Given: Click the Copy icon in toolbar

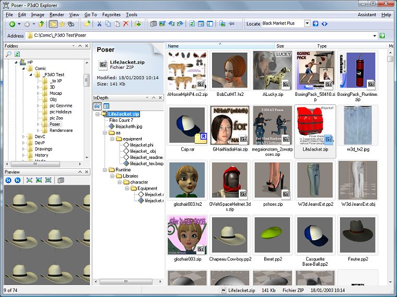Looking at the screenshot, I should point(108,24).
